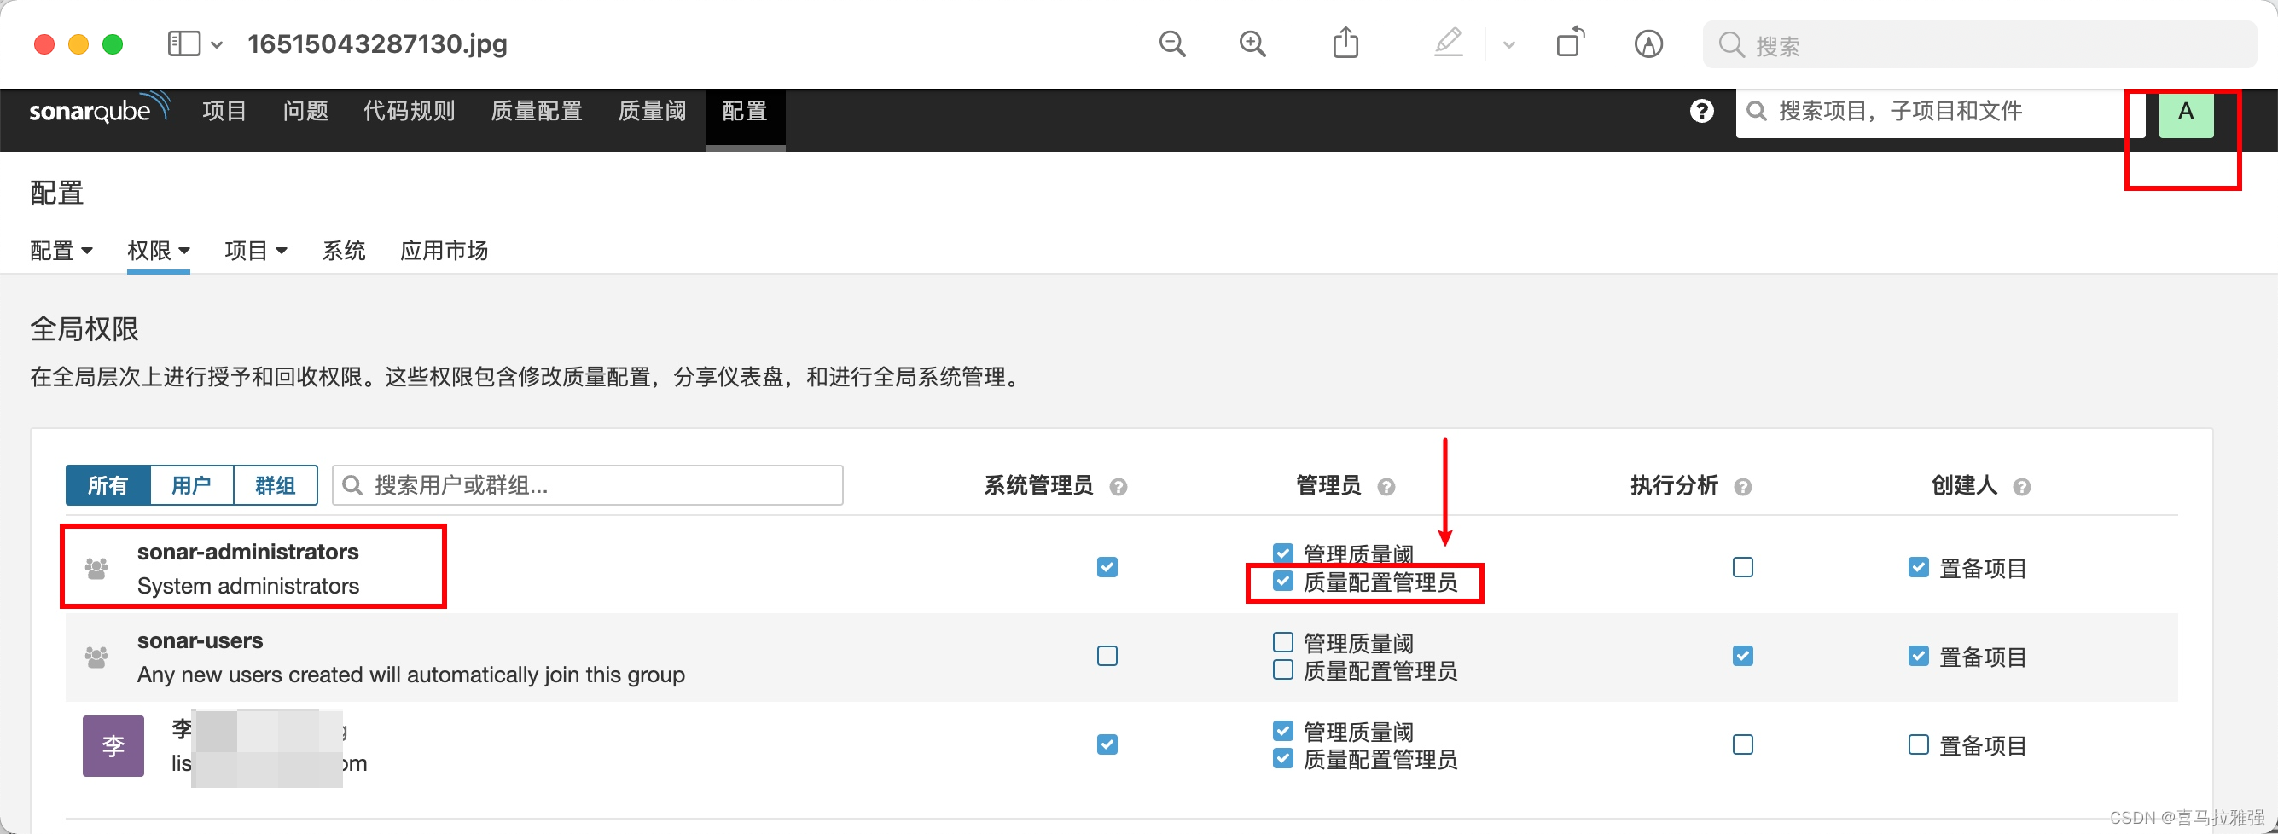Screen dimensions: 2278x834
Task: Open 质量阈 in top navigation
Action: point(652,112)
